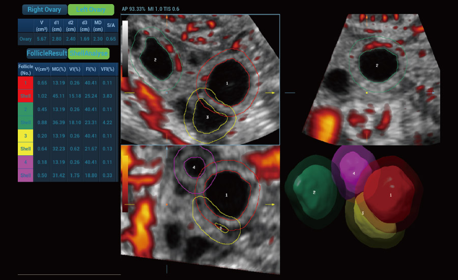Open the FollicleResult view
Screen dimensions: 458x280
47,53
